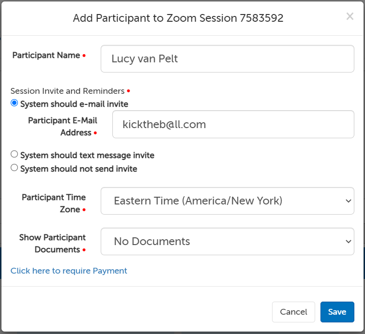
Task: Choose 'System should text message invite' option
Action: (15, 155)
